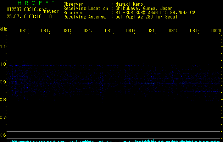Click the Observer label
Screen dimensions: 223x142
point(73,4)
